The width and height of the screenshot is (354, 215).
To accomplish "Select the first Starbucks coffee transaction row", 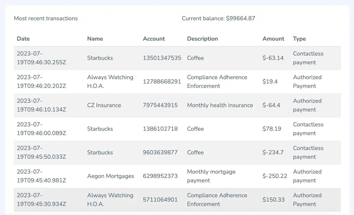I will coord(177,58).
